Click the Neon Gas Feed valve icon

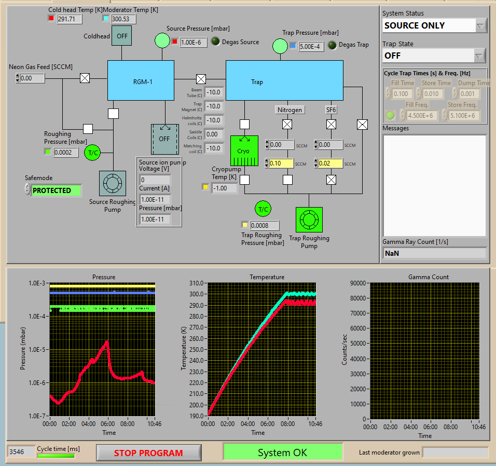(x=85, y=78)
